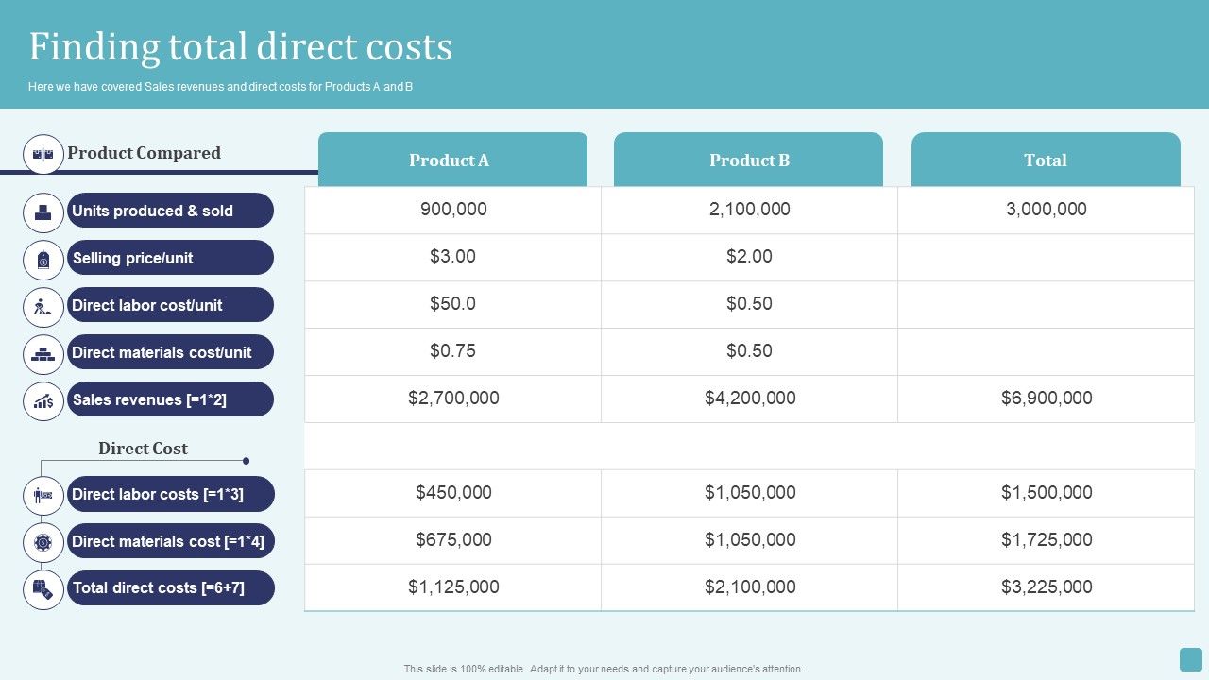Image resolution: width=1209 pixels, height=680 pixels.
Task: Select the $1,500,000 total labor cell
Action: (1046, 493)
